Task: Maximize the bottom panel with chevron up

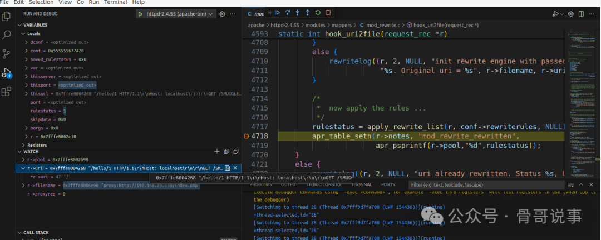Action: [x=581, y=185]
